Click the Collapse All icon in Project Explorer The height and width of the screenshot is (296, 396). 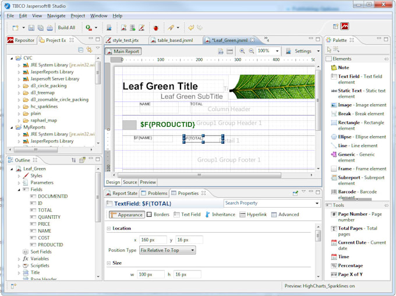(80, 50)
